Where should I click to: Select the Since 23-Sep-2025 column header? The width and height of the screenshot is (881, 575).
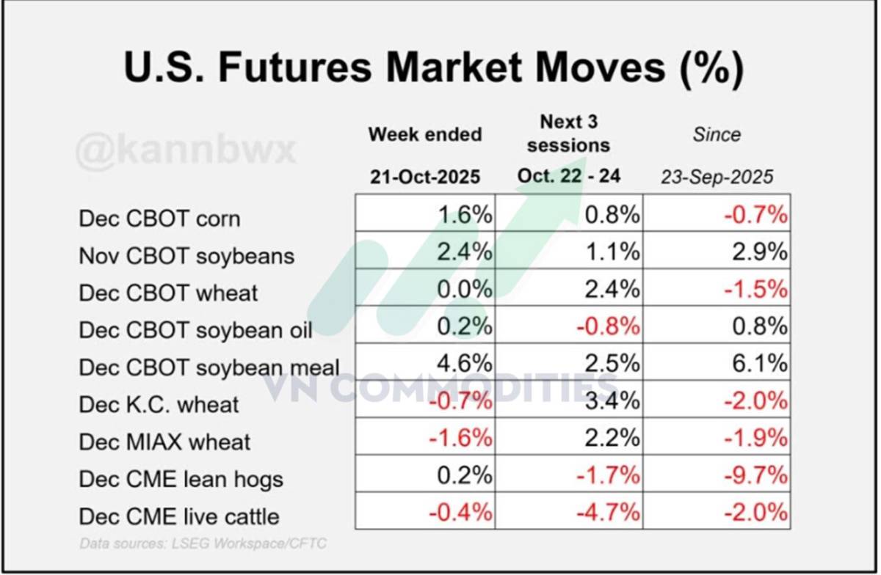pos(716,155)
